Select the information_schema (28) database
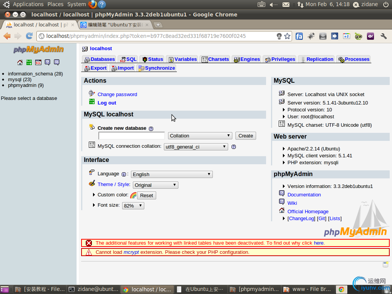392x294 pixels. click(35, 74)
